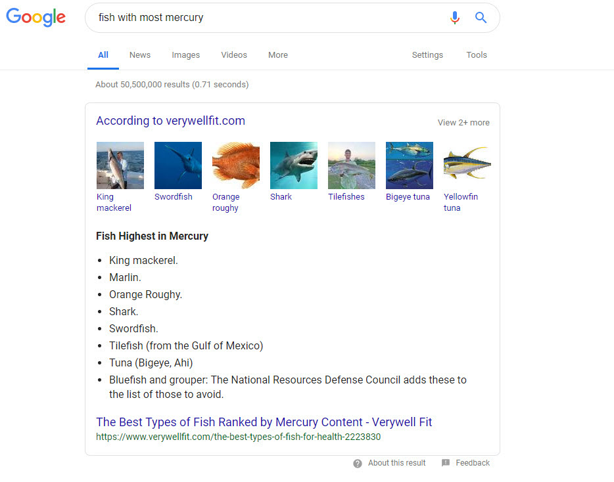Open the Orange roughy thumbnail image
Image resolution: width=614 pixels, height=482 pixels.
(236, 165)
